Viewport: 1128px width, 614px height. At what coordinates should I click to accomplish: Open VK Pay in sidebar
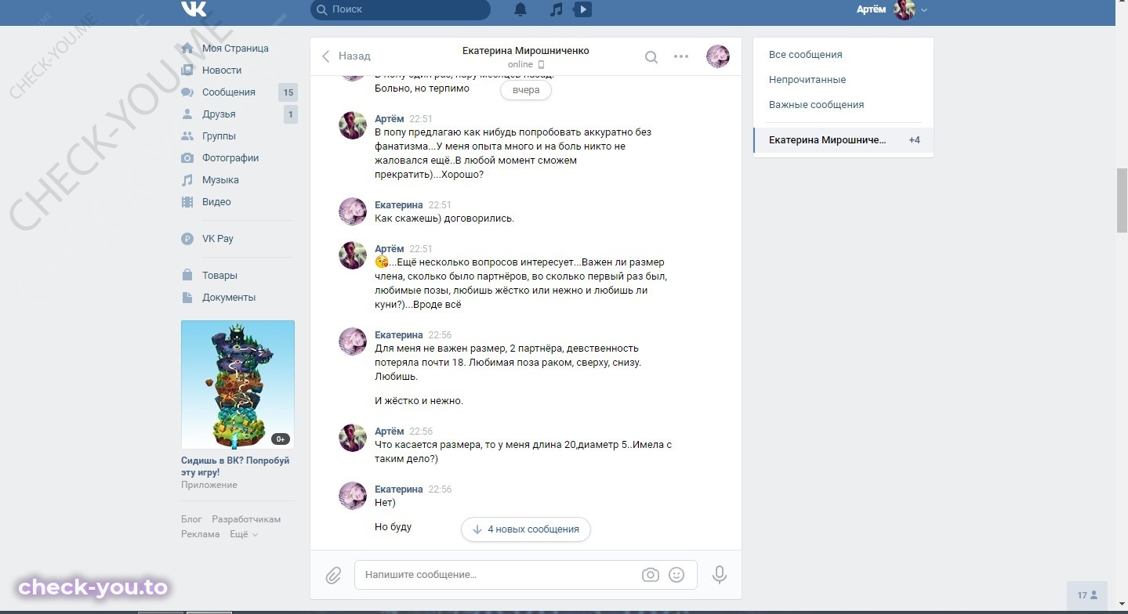click(218, 239)
